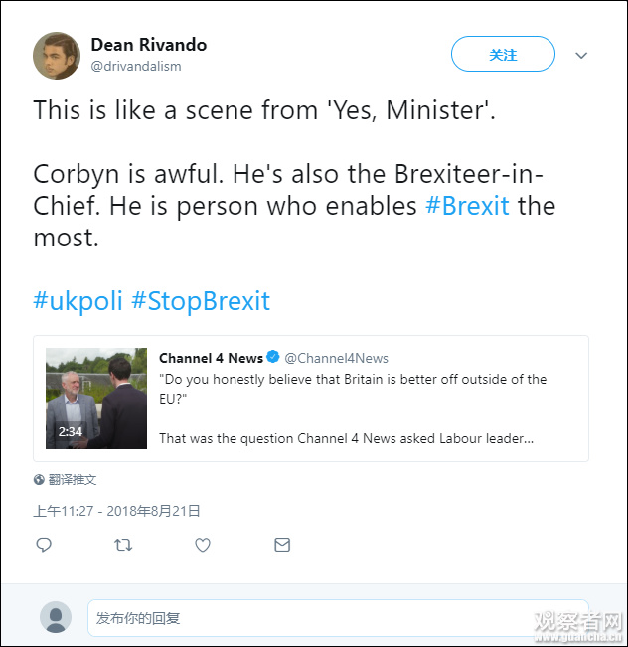Focus the 发布你的回复 reply field
Image resolution: width=628 pixels, height=647 pixels.
338,617
